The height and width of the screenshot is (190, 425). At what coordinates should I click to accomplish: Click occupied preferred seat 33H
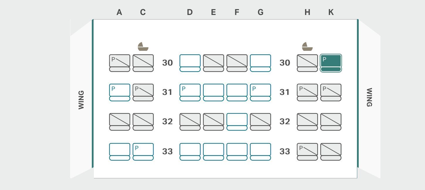pyautogui.click(x=307, y=152)
